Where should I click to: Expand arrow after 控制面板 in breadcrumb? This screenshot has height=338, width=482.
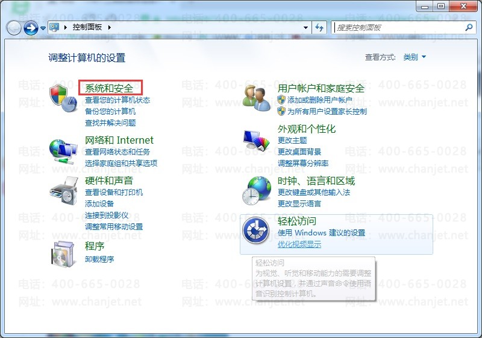pyautogui.click(x=110, y=27)
